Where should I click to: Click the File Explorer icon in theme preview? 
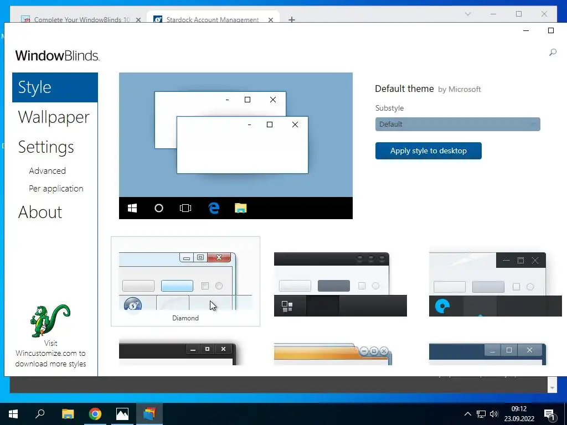pyautogui.click(x=240, y=208)
